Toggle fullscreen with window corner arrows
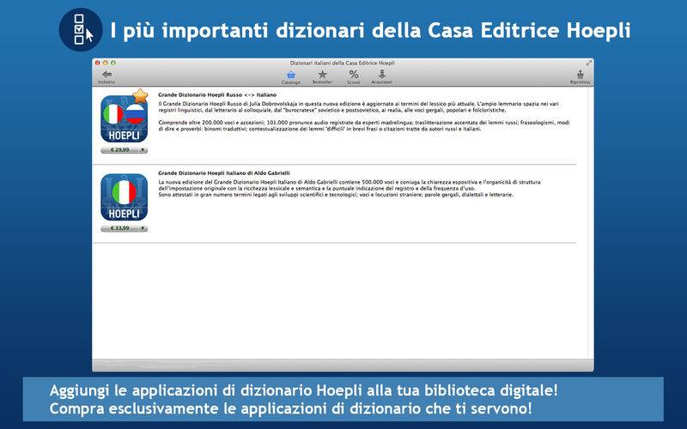 click(x=589, y=63)
